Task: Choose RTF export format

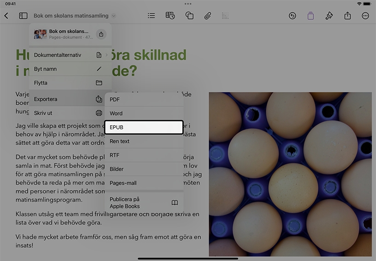Action: pos(144,155)
